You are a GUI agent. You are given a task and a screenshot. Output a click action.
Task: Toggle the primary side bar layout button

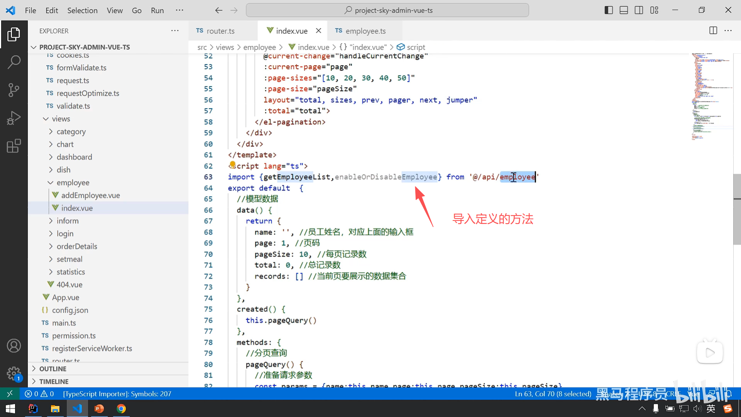(609, 10)
